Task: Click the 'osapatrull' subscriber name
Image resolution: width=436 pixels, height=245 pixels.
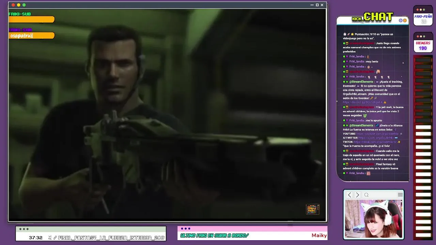Action: (x=21, y=36)
